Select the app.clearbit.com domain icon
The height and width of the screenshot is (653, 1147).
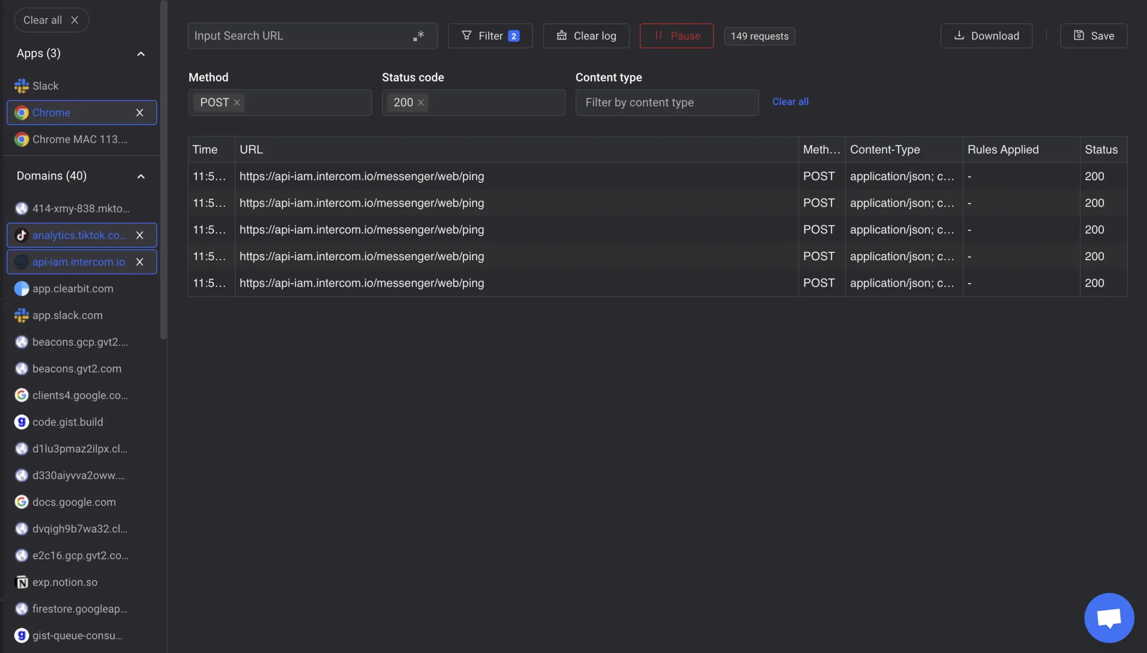point(22,289)
